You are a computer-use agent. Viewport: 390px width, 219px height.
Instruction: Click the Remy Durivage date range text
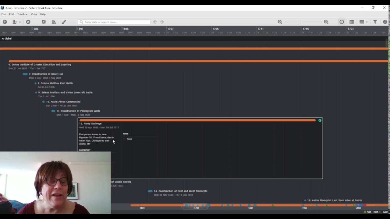click(x=99, y=127)
